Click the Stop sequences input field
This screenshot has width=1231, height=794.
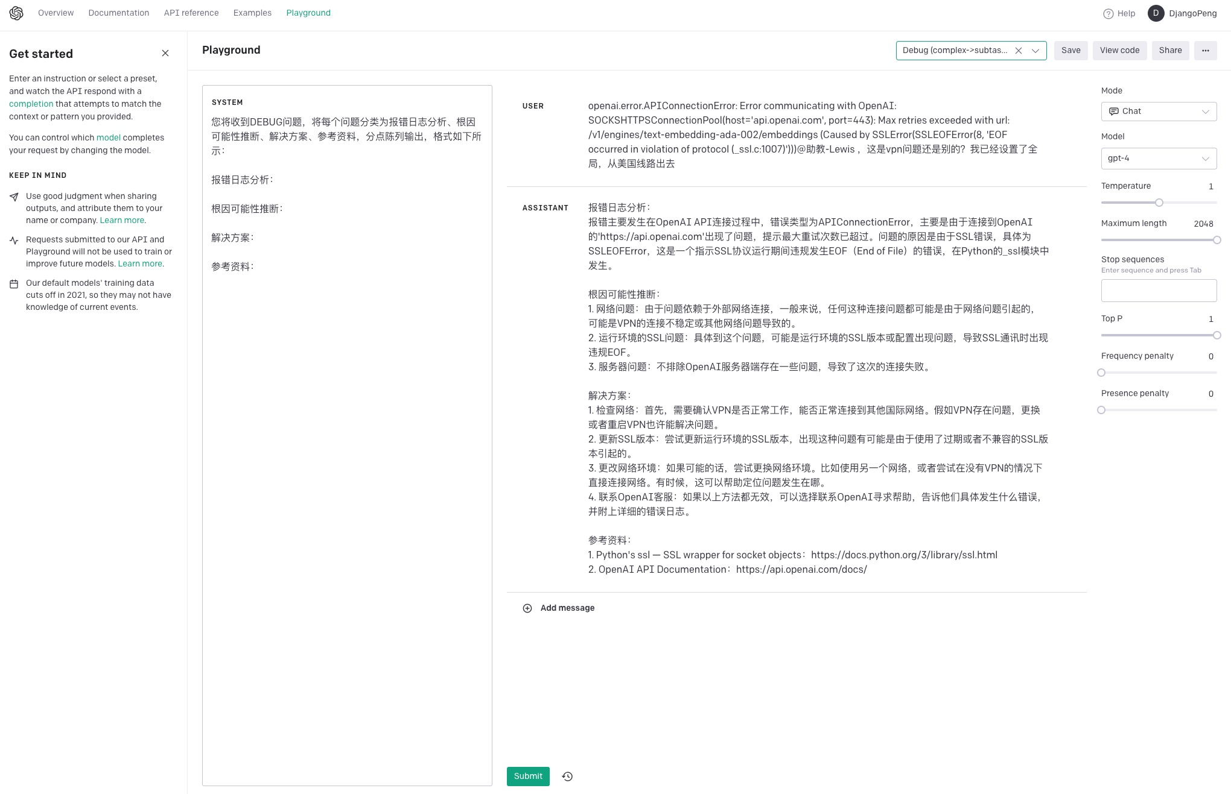pos(1158,291)
